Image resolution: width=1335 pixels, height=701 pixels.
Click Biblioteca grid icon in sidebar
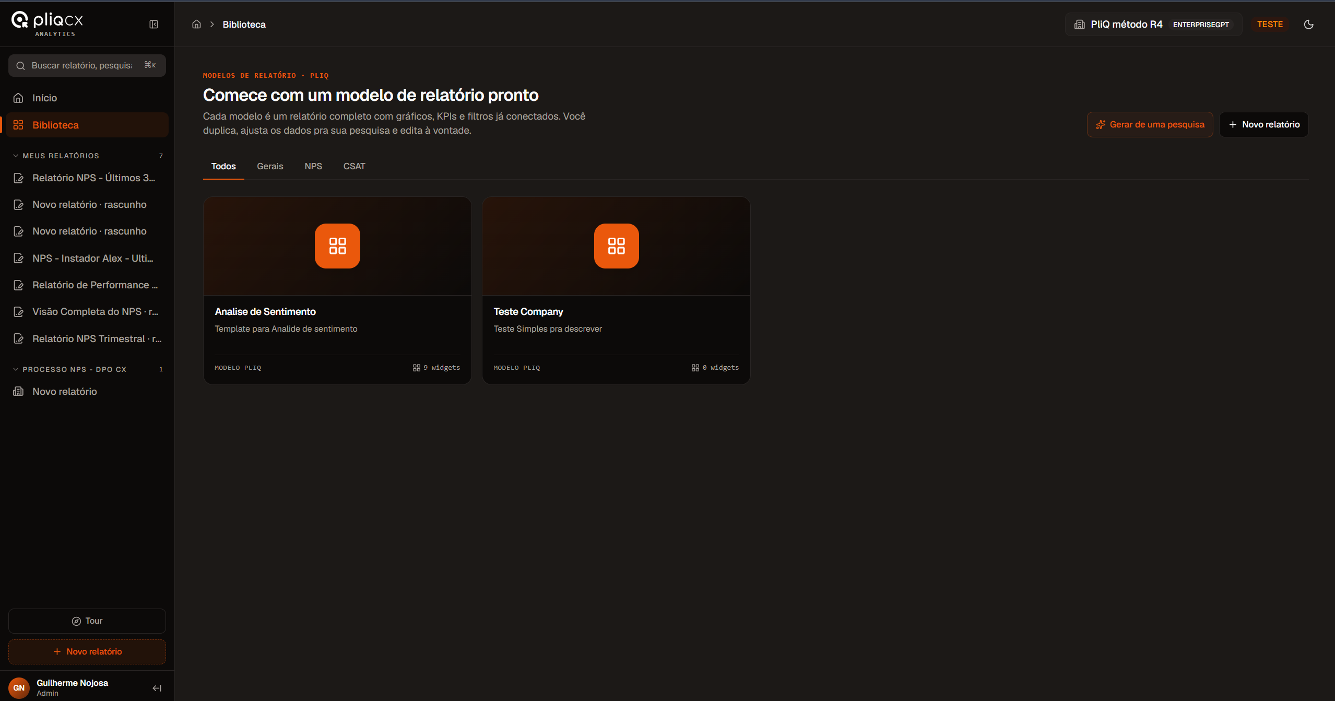pyautogui.click(x=18, y=125)
